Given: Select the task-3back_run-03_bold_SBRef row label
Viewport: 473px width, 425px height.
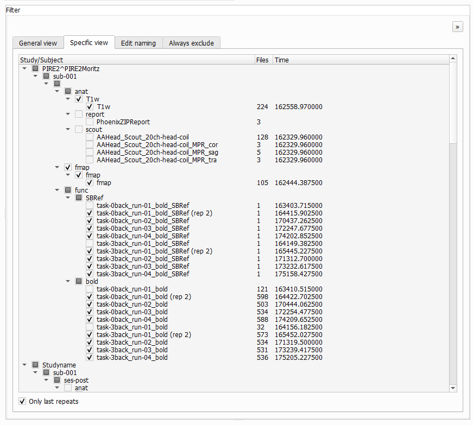Looking at the screenshot, I should coord(143,266).
